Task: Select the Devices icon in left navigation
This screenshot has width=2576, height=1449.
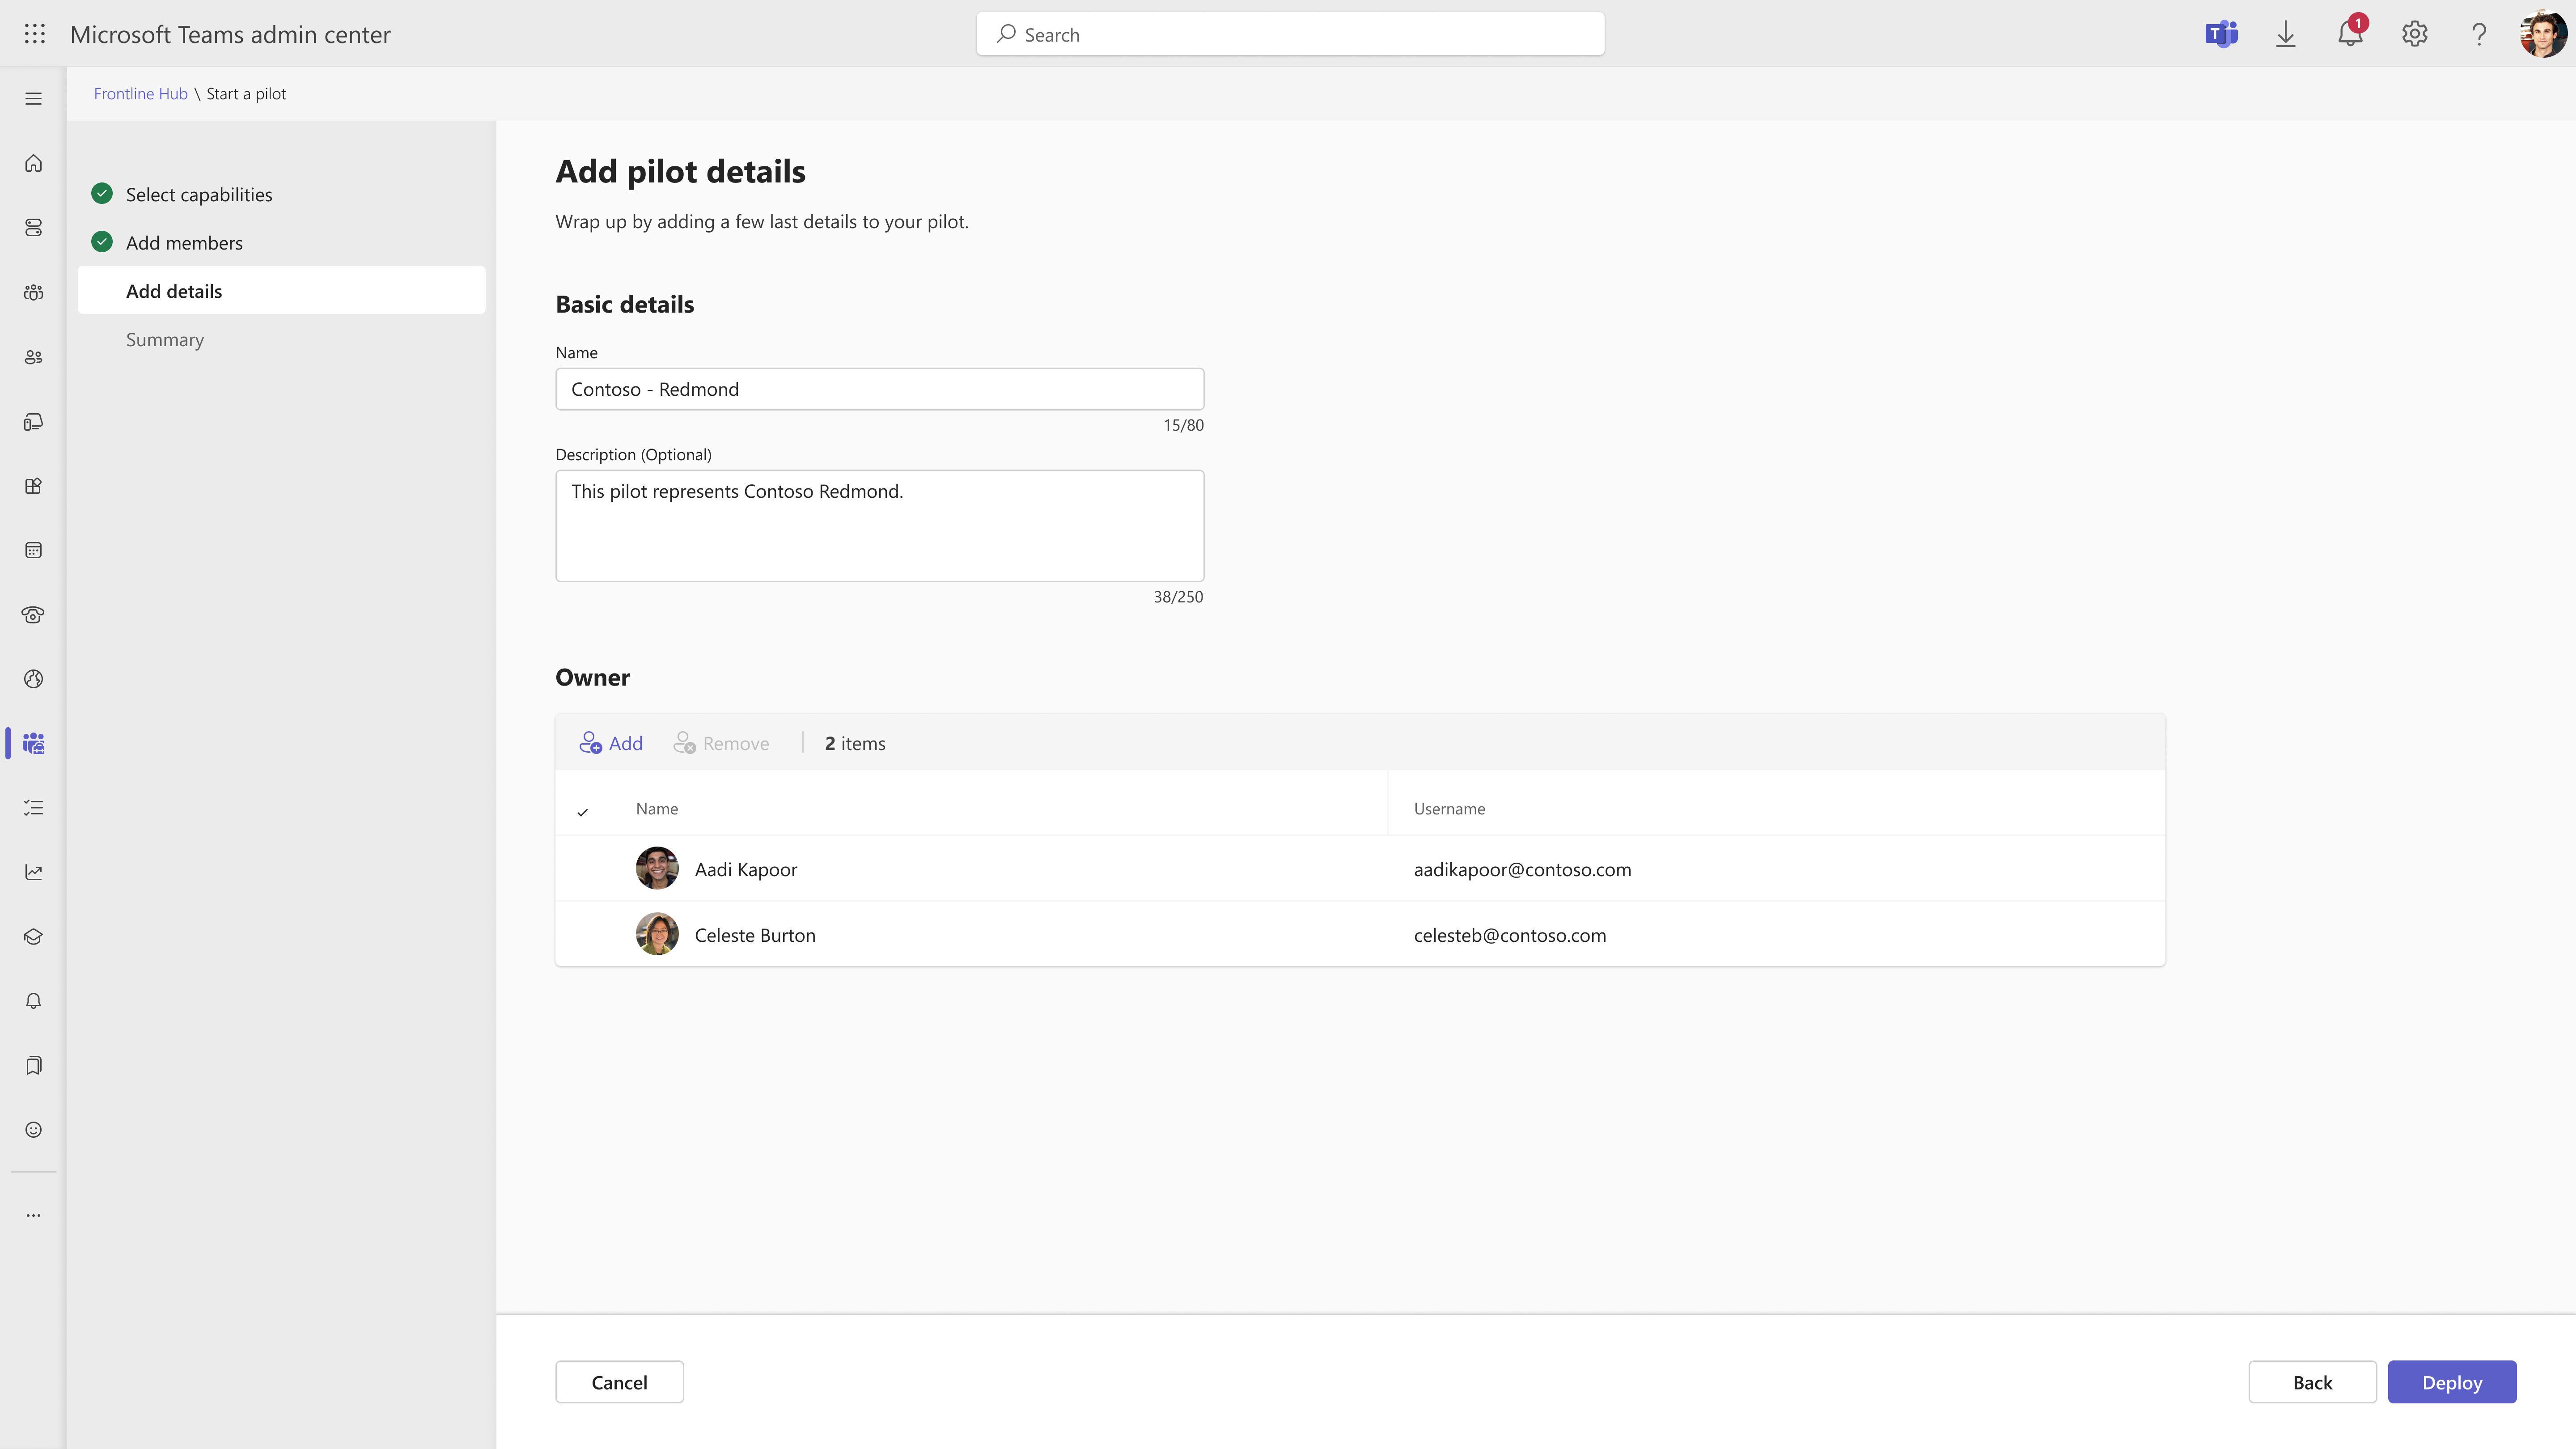Action: 33,421
